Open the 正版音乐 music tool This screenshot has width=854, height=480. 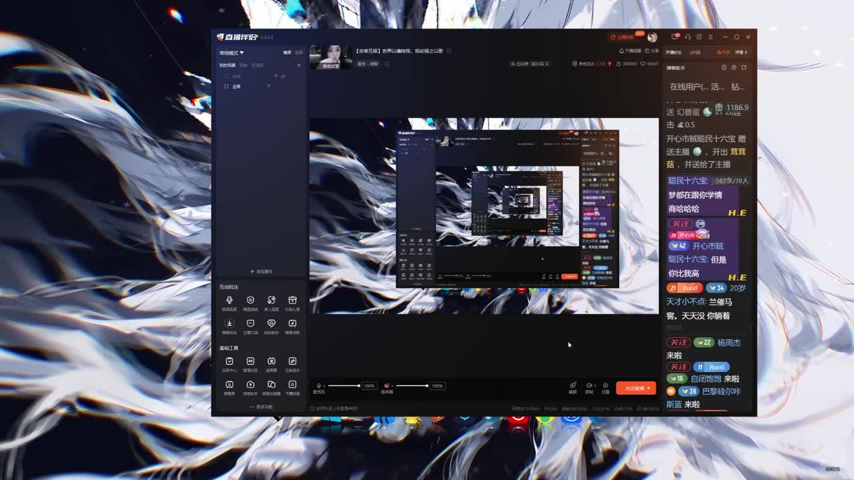pyautogui.click(x=292, y=364)
